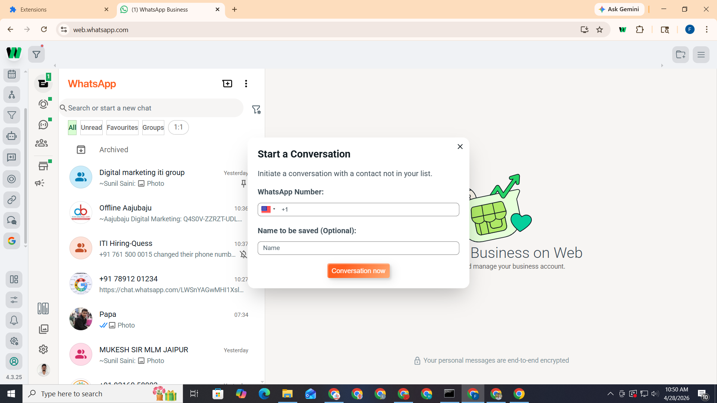Switch to the Extensions browser tab
Image resolution: width=717 pixels, height=403 pixels.
pyautogui.click(x=59, y=9)
